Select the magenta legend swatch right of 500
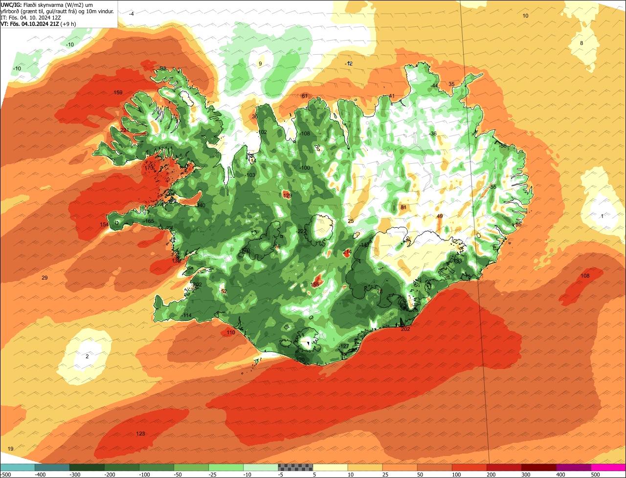 click(609, 467)
